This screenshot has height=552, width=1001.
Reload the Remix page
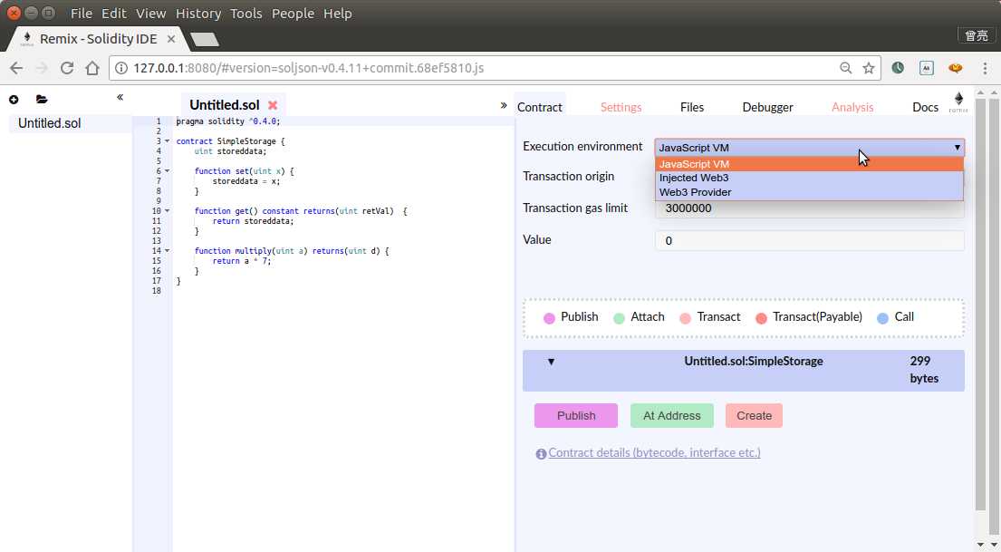coord(66,68)
